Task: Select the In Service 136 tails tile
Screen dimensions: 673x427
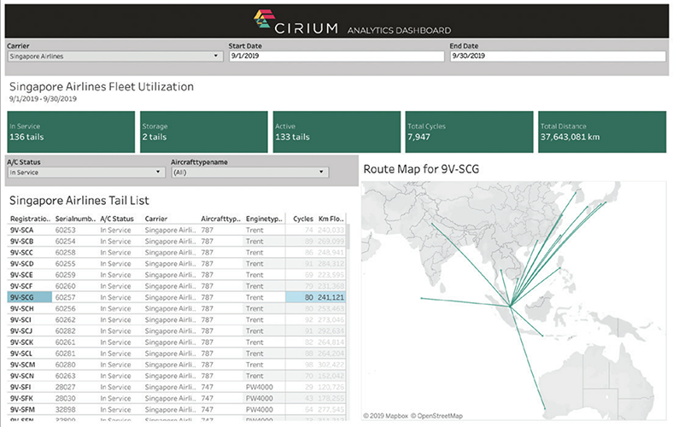Action: [71, 132]
